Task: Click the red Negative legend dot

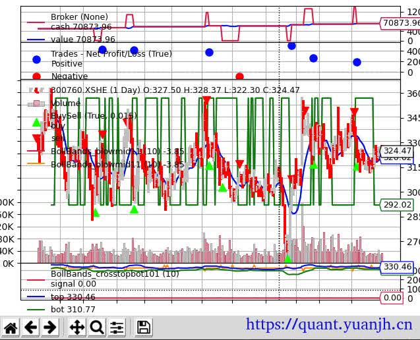Action: [x=36, y=76]
